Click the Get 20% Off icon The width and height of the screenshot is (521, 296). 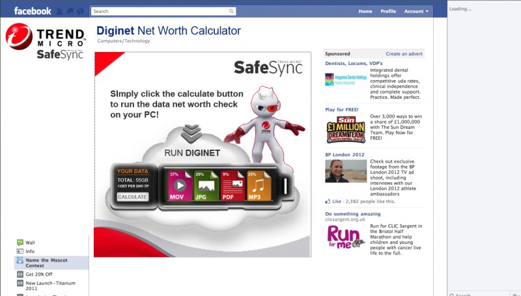point(20,274)
